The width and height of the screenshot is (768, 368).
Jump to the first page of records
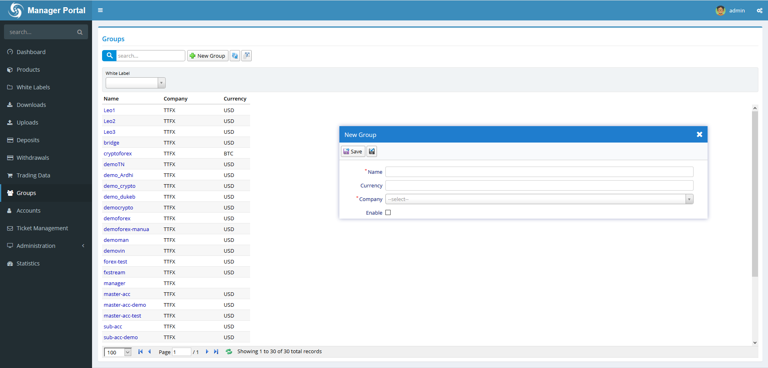[140, 352]
